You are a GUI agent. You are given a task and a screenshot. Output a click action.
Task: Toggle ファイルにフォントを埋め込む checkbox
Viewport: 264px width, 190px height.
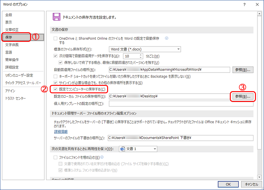(x=56, y=157)
